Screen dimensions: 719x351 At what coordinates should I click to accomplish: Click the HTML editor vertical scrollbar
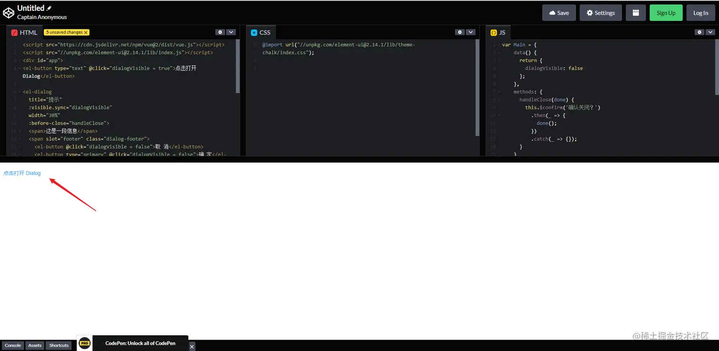[238, 66]
